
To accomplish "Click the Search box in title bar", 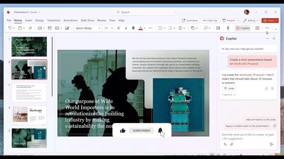I will point(144,12).
